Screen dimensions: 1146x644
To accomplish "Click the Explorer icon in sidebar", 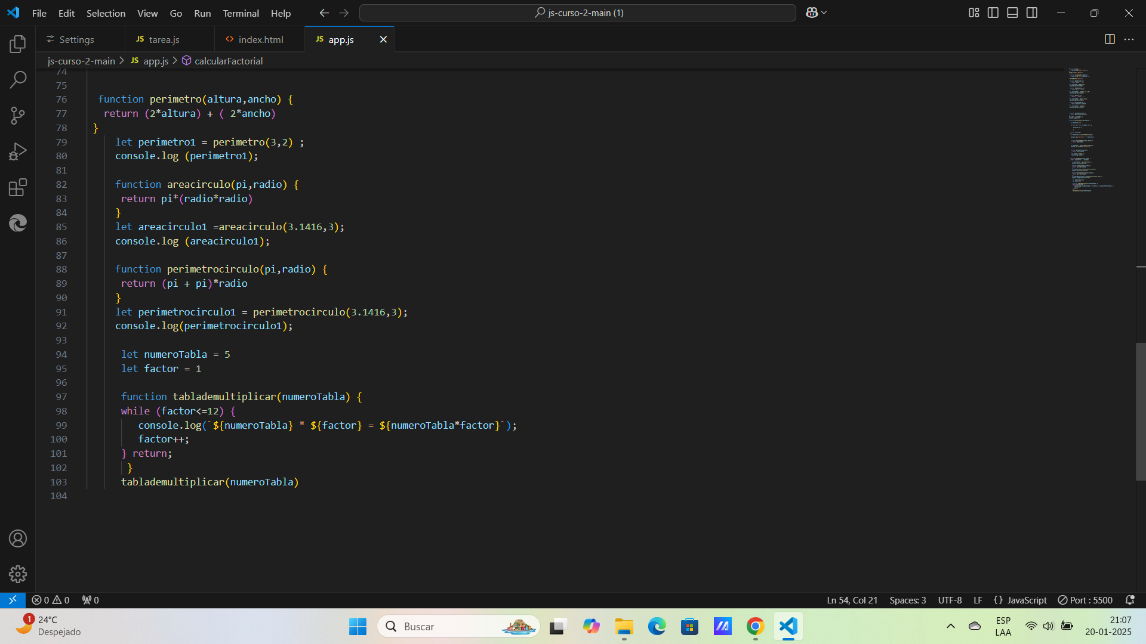I will point(17,44).
